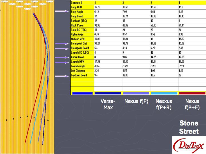The image size is (206, 154).
Task: Click the purple swatch under column 2
Action: tap(136, 93)
